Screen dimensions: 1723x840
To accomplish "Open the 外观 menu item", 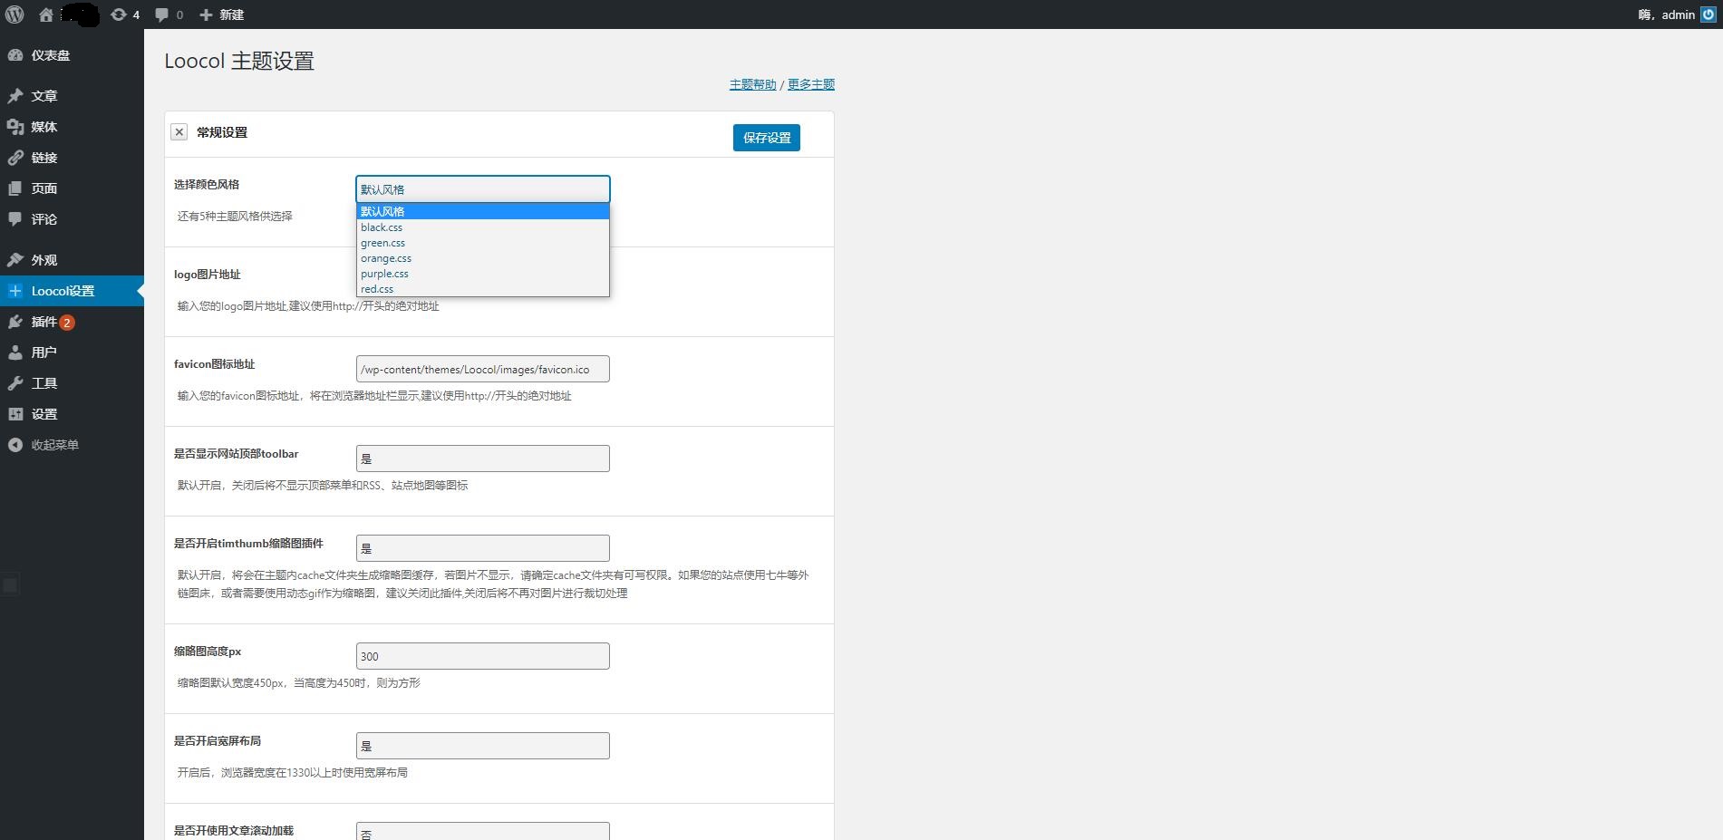I will click(72, 260).
